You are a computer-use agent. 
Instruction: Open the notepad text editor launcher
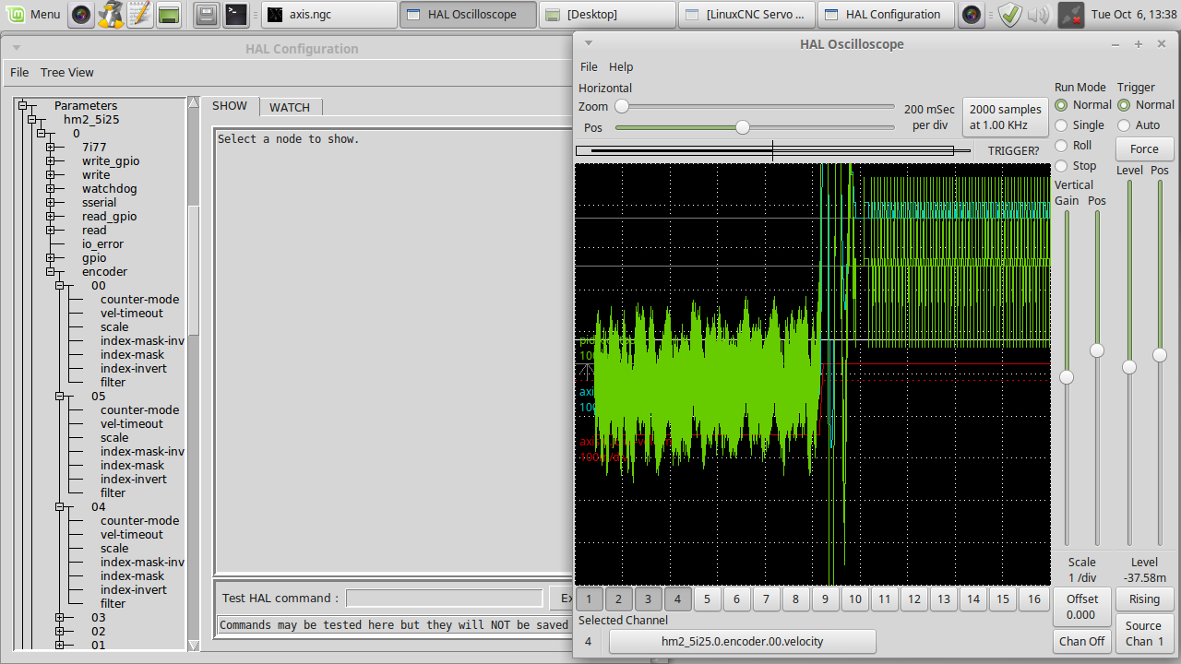click(139, 14)
